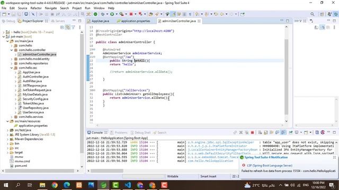This screenshot has width=339, height=190.
Task: Click the Run Last Tool external tools icon
Action: click(x=121, y=14)
